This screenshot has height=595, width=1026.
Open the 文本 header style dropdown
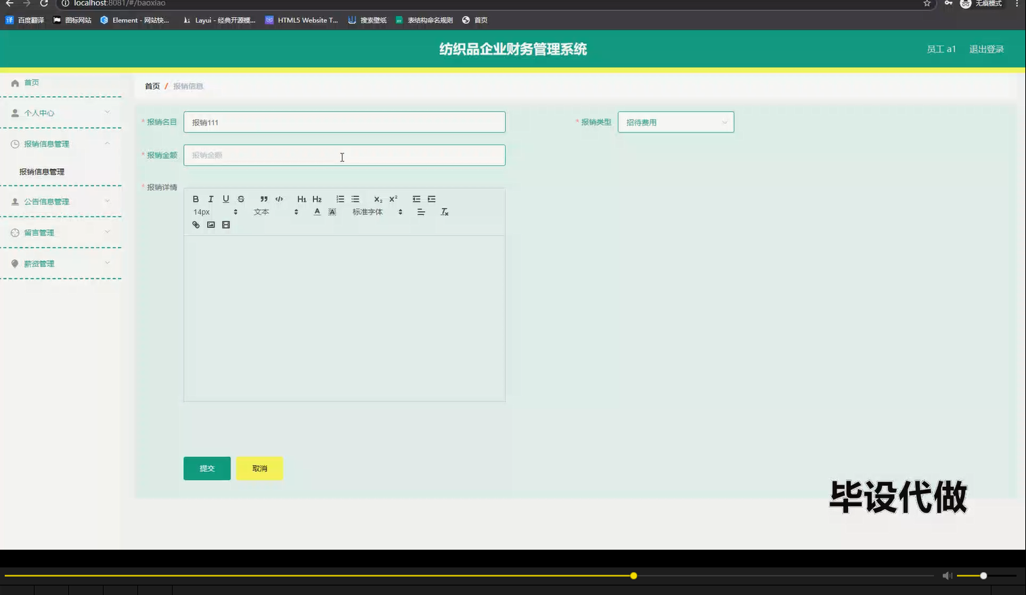pyautogui.click(x=275, y=212)
